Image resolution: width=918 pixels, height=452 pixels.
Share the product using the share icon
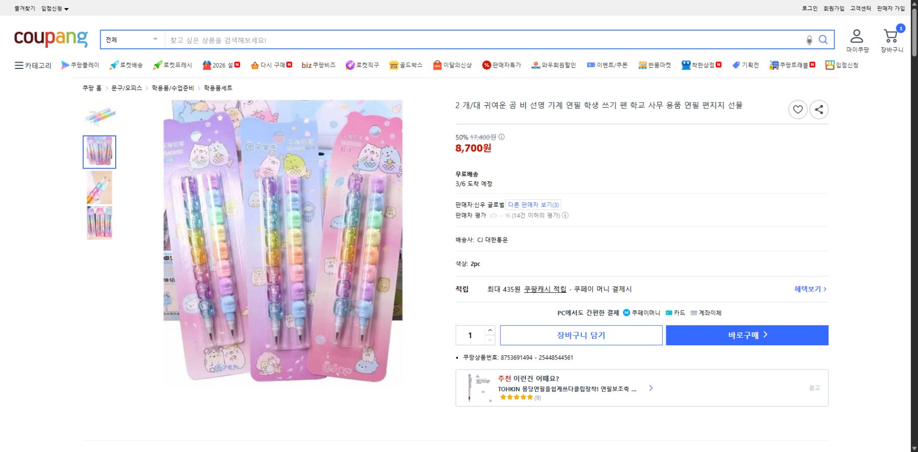[x=819, y=109]
